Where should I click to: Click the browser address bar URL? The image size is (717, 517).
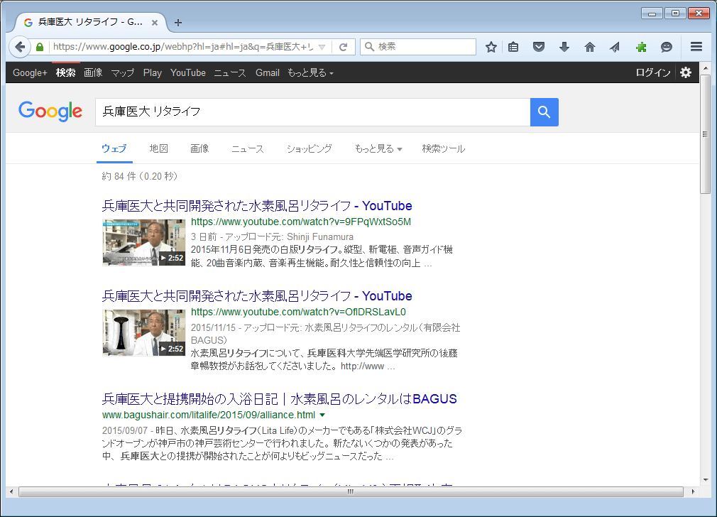pos(183,47)
